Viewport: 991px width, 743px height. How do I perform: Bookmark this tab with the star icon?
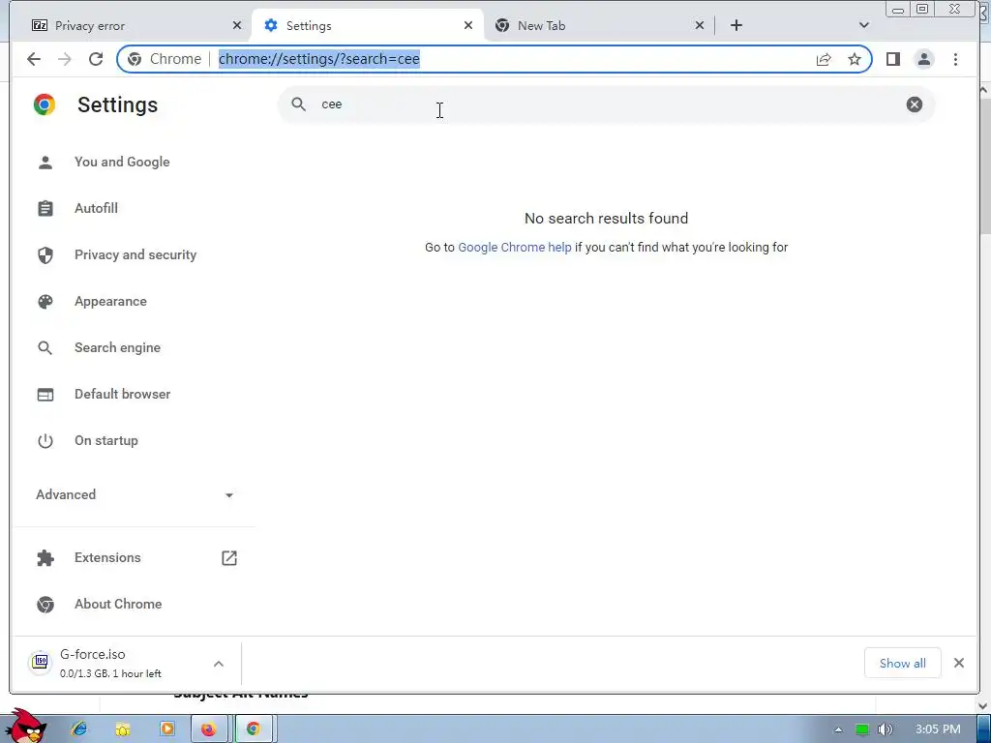coord(855,59)
